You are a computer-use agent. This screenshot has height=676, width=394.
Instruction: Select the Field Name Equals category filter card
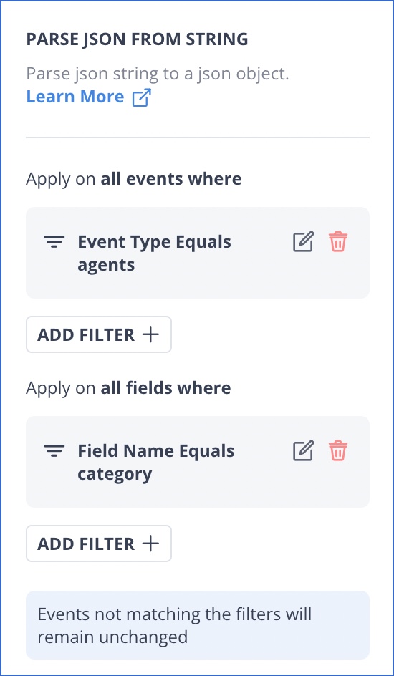[198, 462]
